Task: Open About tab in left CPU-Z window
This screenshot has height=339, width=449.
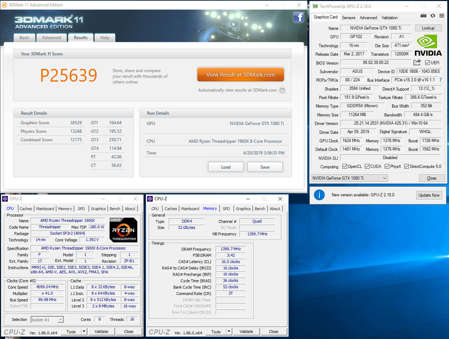Action: 130,209
